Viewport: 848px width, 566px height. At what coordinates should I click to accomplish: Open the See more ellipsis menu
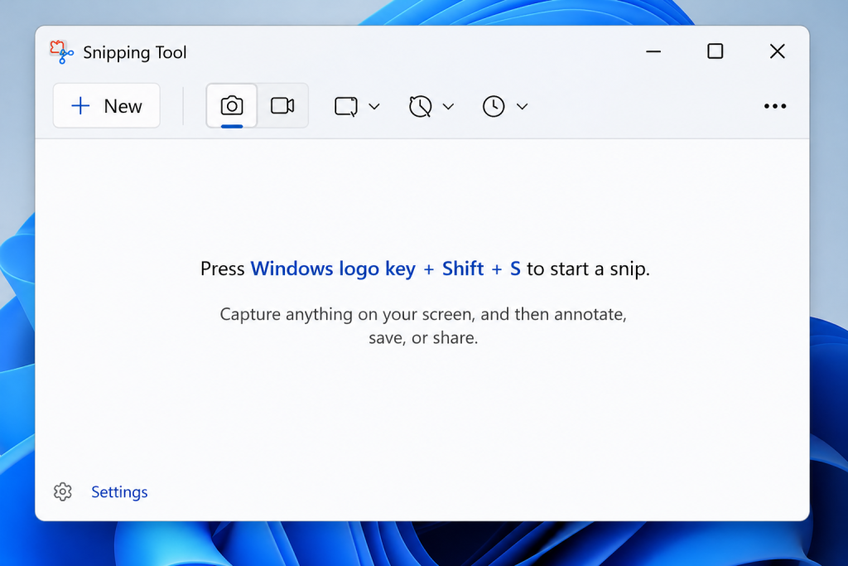[x=775, y=106]
